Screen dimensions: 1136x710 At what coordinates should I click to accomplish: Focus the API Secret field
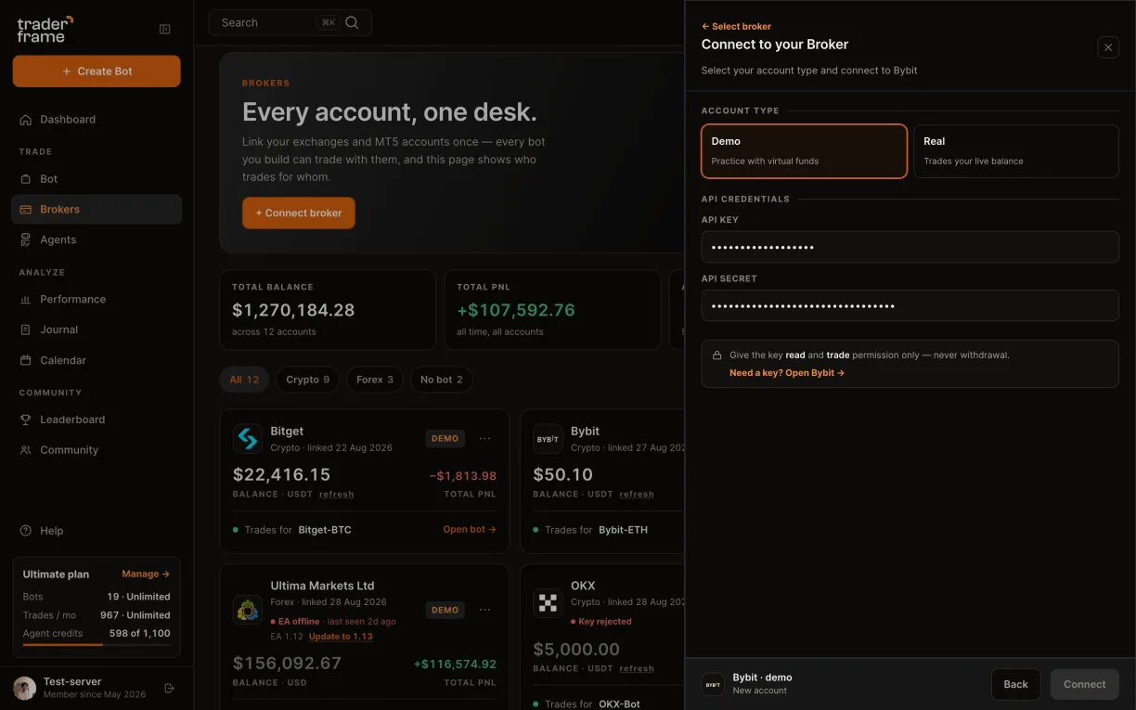pyautogui.click(x=910, y=305)
